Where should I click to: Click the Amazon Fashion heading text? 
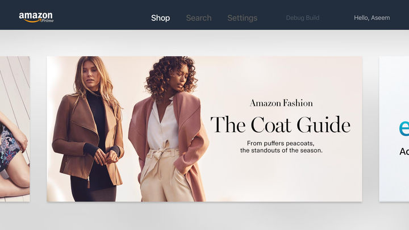(281, 103)
